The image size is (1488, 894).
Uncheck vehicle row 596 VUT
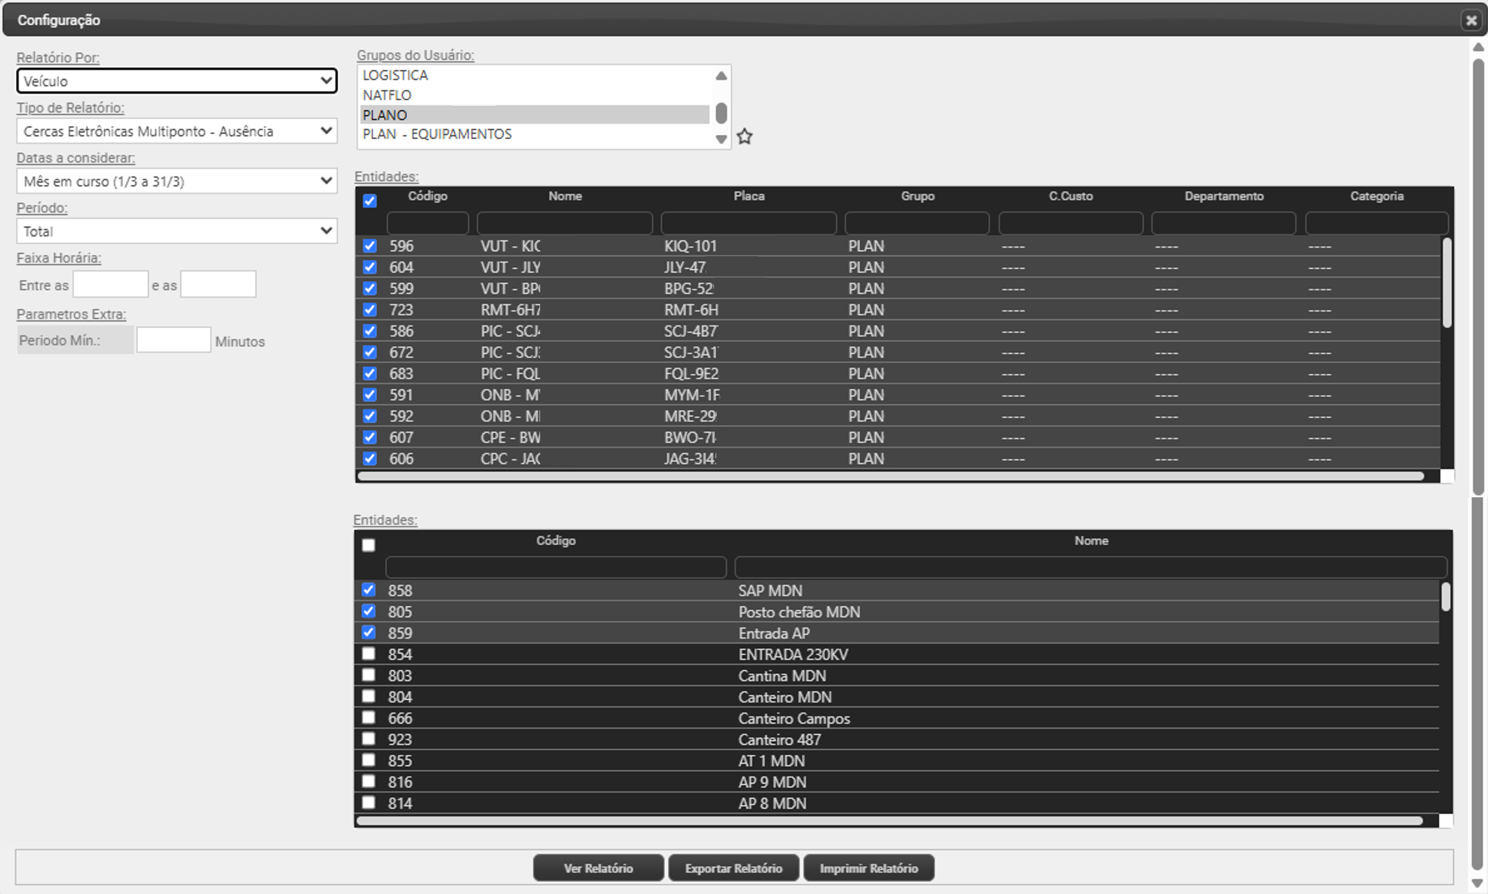click(x=370, y=246)
